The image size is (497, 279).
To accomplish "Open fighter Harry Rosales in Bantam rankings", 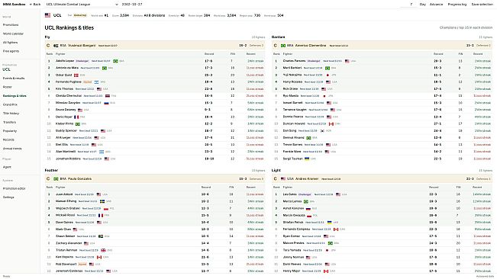I will point(292,82).
